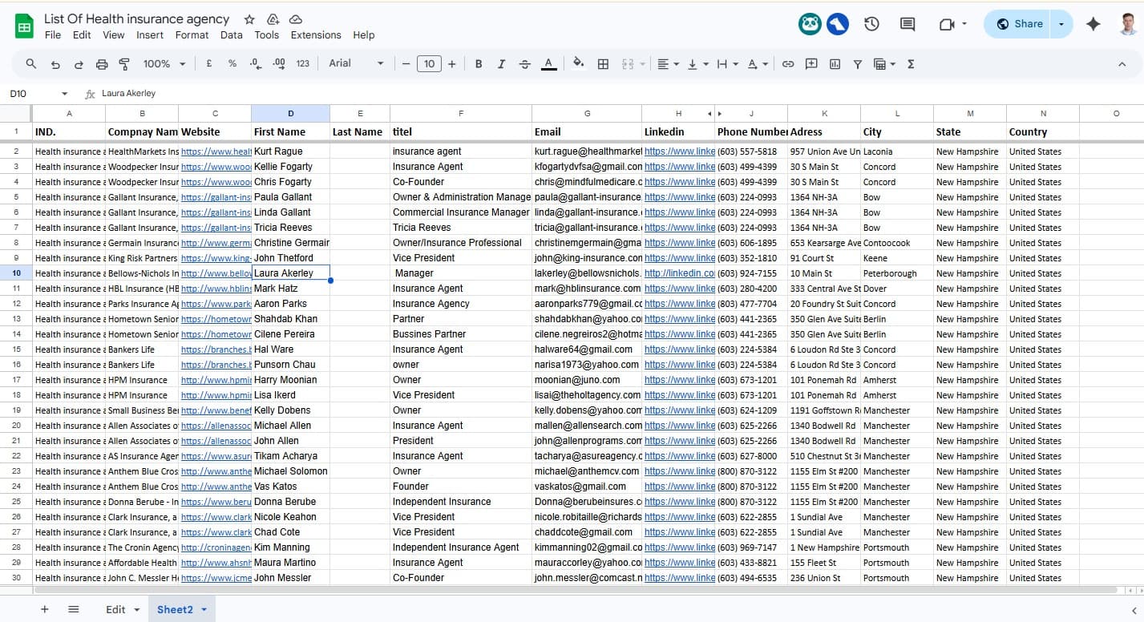Open the Name box dropdown arrow
1144x622 pixels.
(x=65, y=94)
